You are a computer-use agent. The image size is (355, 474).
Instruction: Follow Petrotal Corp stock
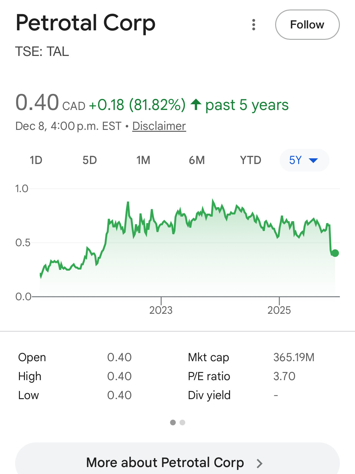click(307, 25)
